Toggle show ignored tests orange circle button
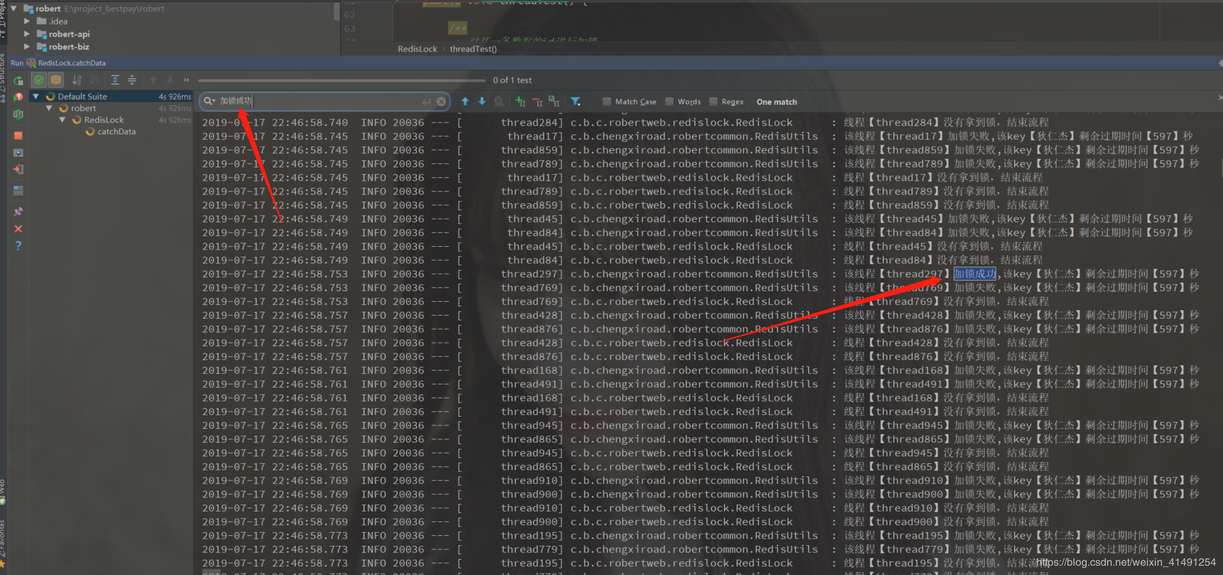The image size is (1223, 575). pyautogui.click(x=56, y=80)
